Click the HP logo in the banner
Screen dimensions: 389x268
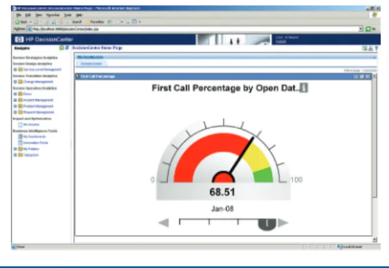pos(19,39)
